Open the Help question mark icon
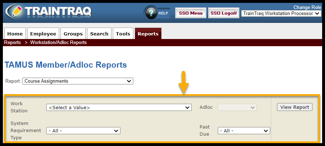Viewport: 325px width, 146px height. [153, 13]
